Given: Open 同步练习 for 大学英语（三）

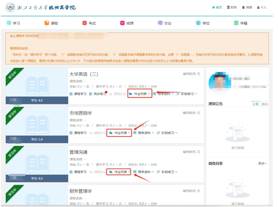Looking at the screenshot, I should [x=98, y=94].
